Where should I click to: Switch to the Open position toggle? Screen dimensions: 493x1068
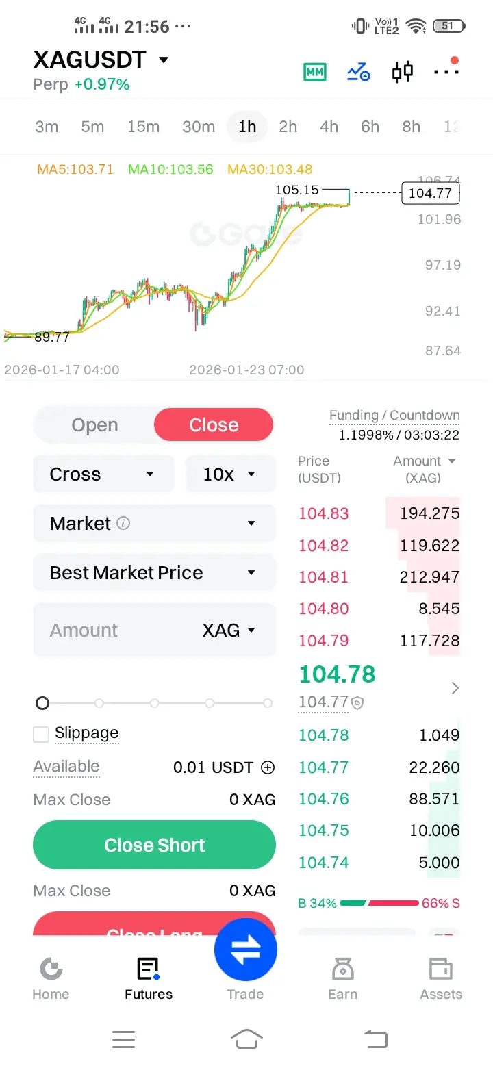pyautogui.click(x=94, y=425)
